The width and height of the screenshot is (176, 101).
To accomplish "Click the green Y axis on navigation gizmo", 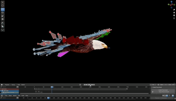I will click(169, 4).
